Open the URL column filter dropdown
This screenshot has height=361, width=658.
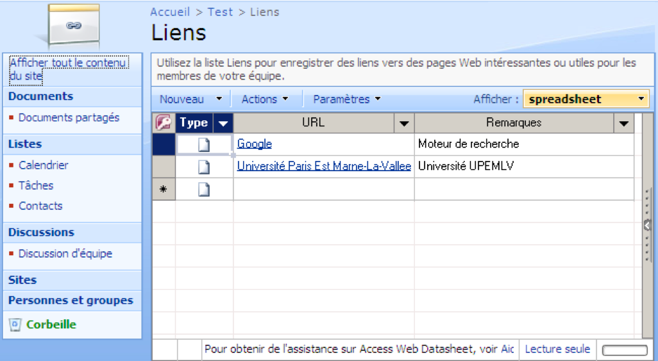404,123
